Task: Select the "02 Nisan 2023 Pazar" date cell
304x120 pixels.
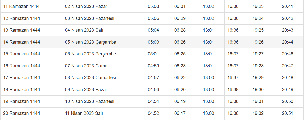Action: pyautogui.click(x=86, y=6)
